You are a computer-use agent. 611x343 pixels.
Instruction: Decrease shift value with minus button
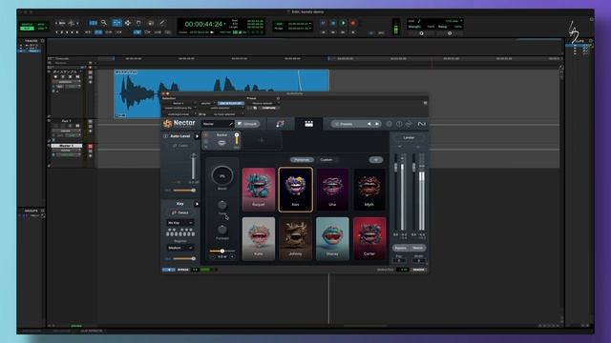pos(212,256)
